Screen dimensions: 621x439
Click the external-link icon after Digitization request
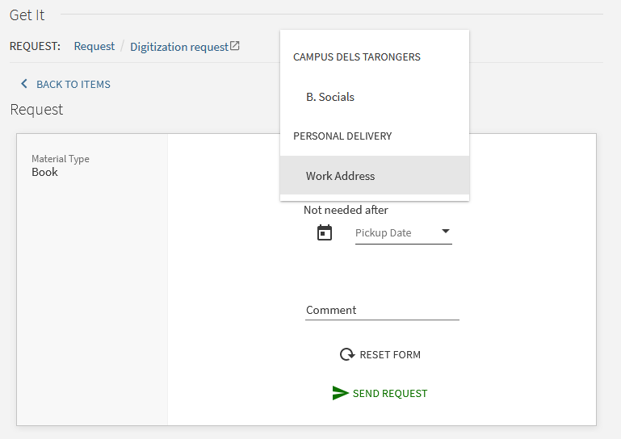(235, 46)
